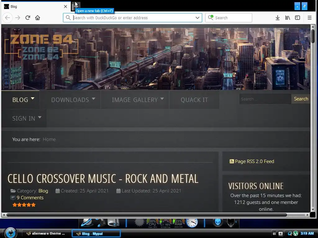Viewport: 318px width, 238px height.
Task: Click the Zone 94 site logo
Action: [41, 47]
